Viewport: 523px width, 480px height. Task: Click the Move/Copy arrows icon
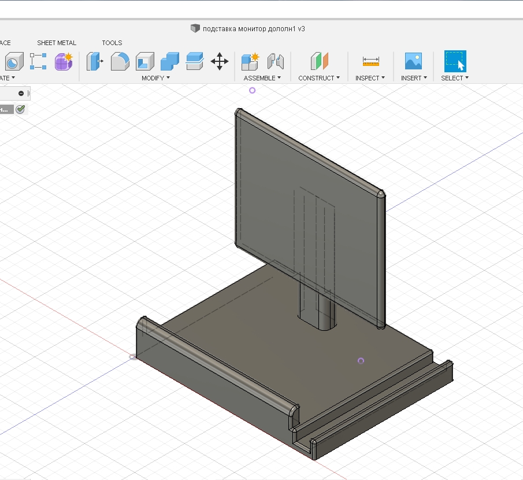coord(220,61)
